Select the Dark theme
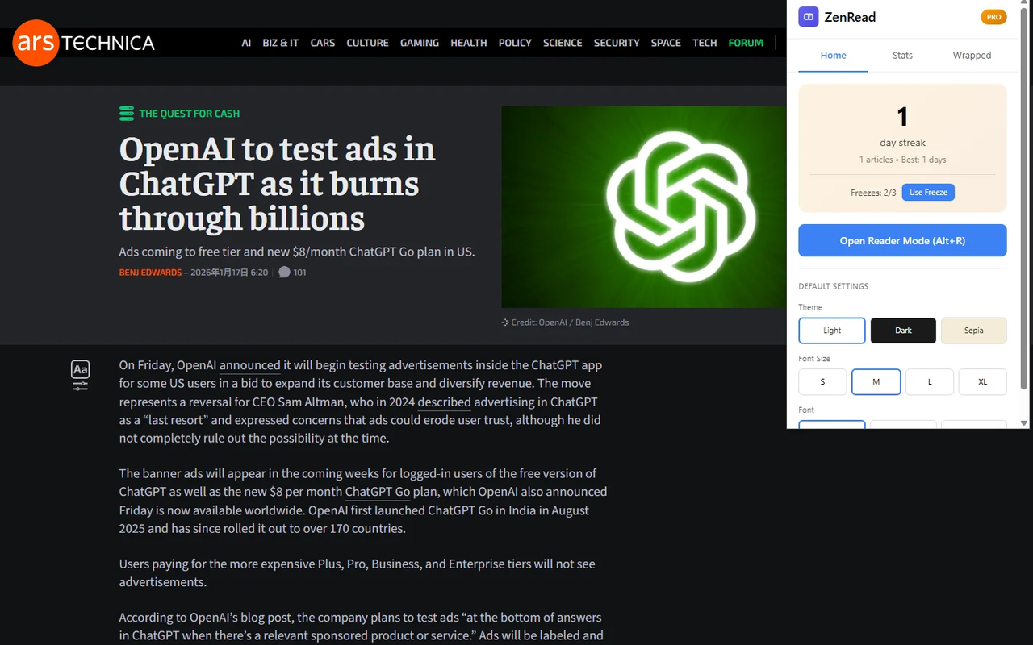The image size is (1033, 645). coord(903,331)
